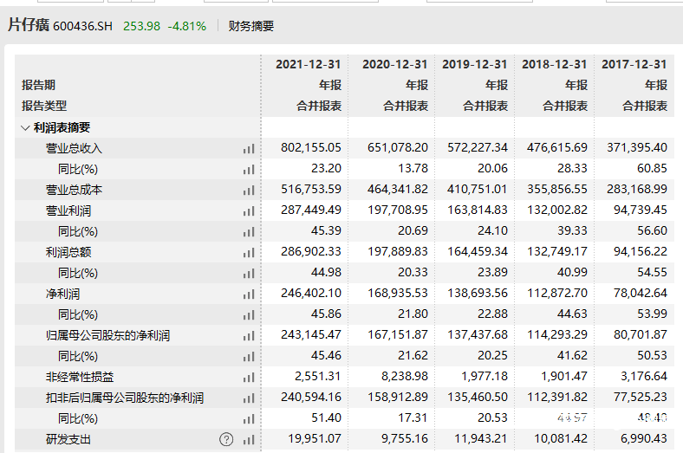
Task: Select the 2021-12-31 column header
Action: (308, 65)
